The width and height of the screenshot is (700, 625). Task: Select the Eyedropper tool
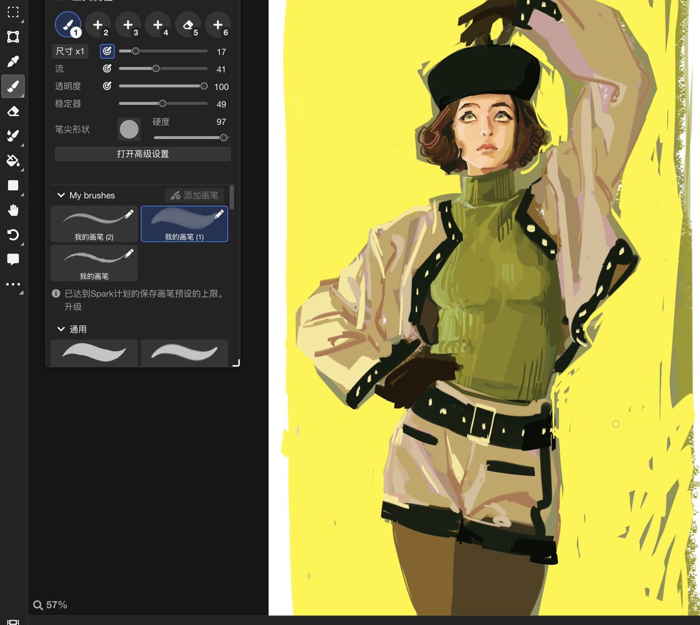(13, 61)
